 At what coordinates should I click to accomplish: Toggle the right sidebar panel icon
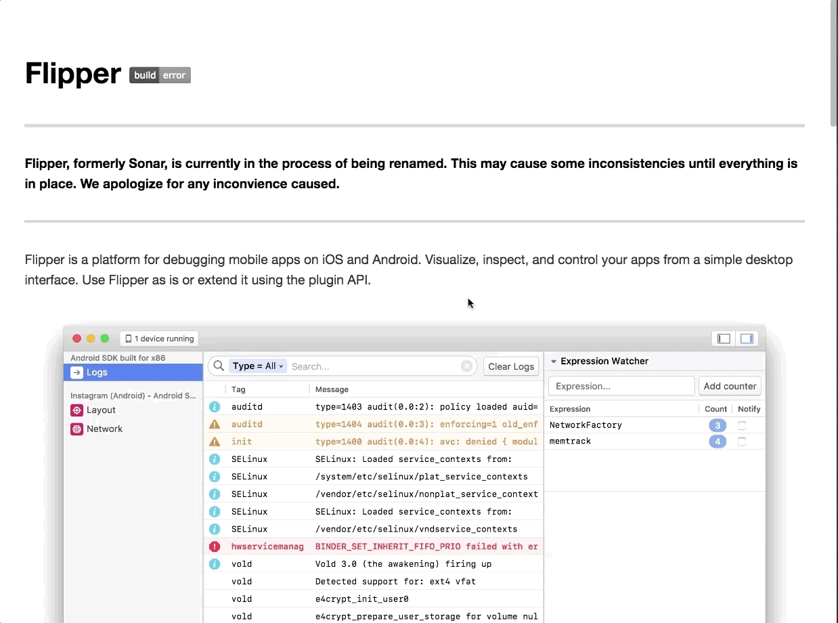[x=747, y=339]
